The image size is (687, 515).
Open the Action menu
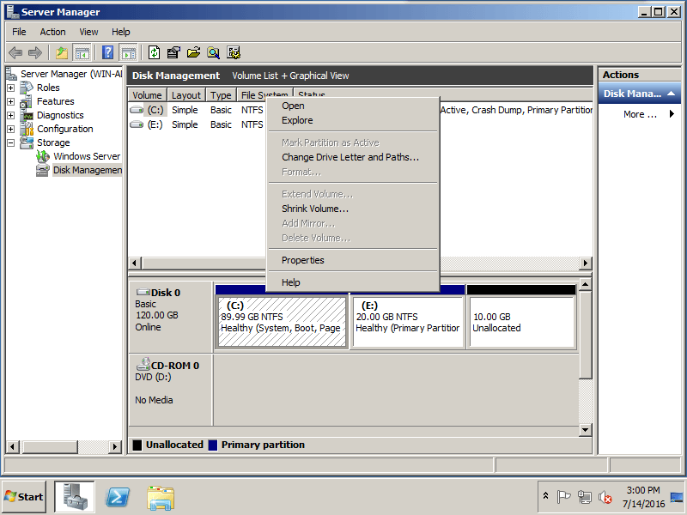[52, 32]
